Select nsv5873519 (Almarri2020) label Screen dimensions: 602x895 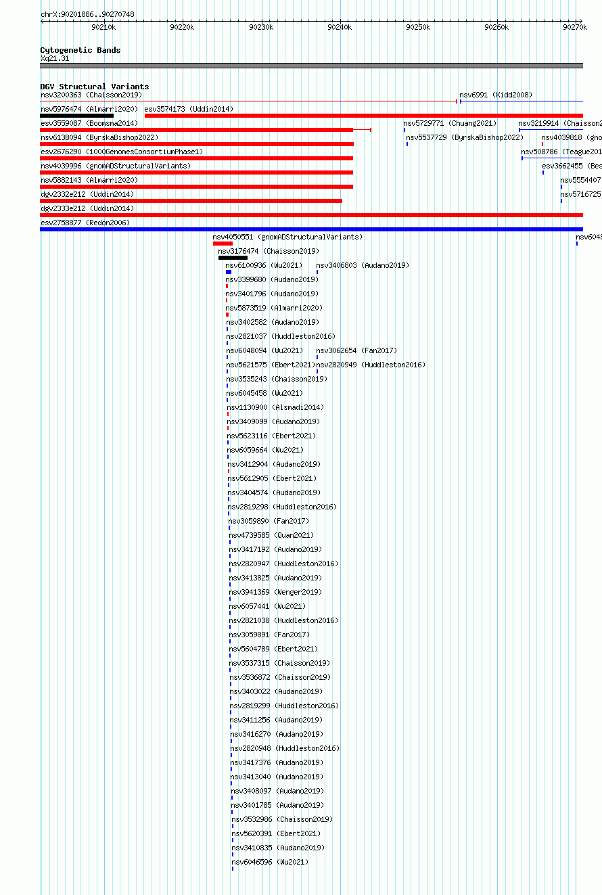274,308
